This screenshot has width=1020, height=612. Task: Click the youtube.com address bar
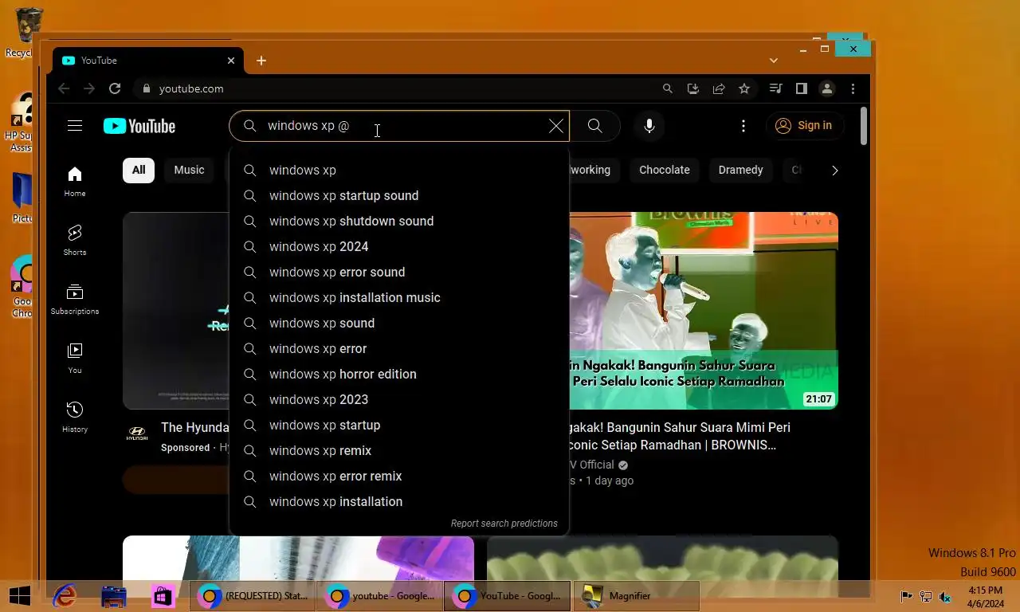point(398,88)
